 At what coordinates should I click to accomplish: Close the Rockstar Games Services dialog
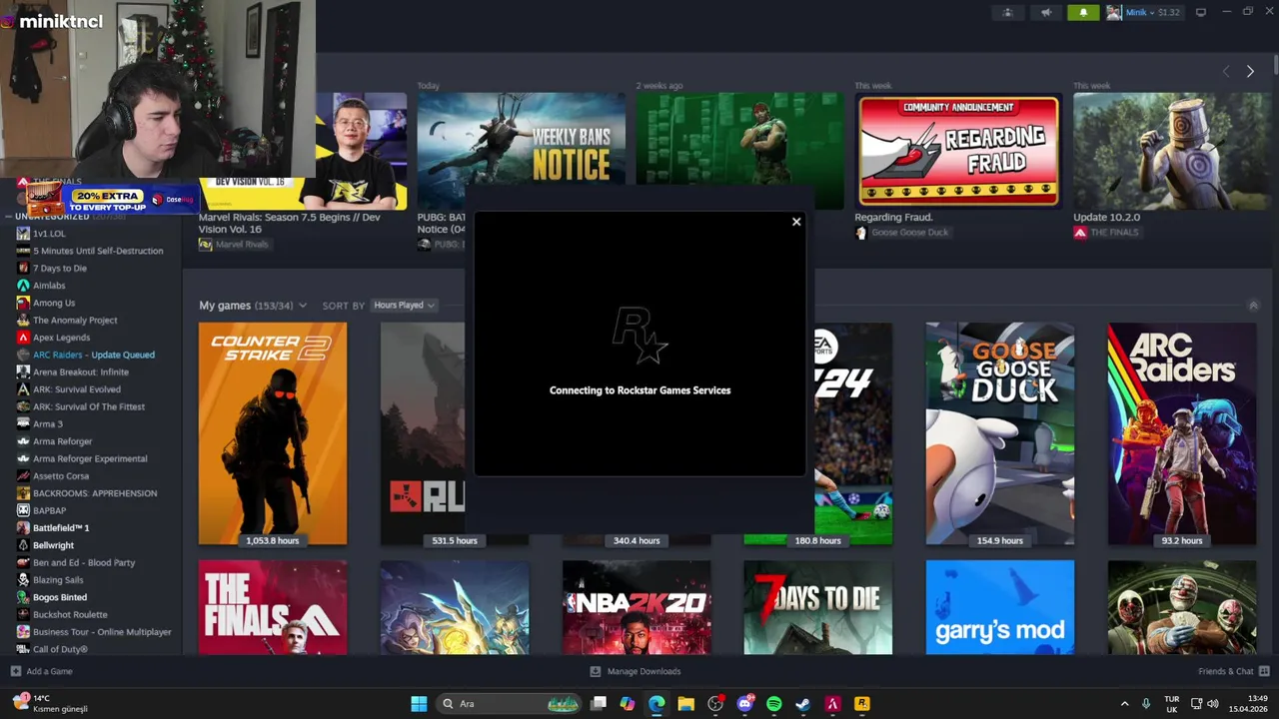point(796,222)
